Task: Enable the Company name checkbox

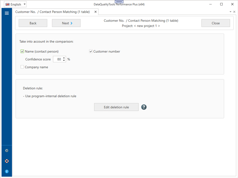Action: 22,67
